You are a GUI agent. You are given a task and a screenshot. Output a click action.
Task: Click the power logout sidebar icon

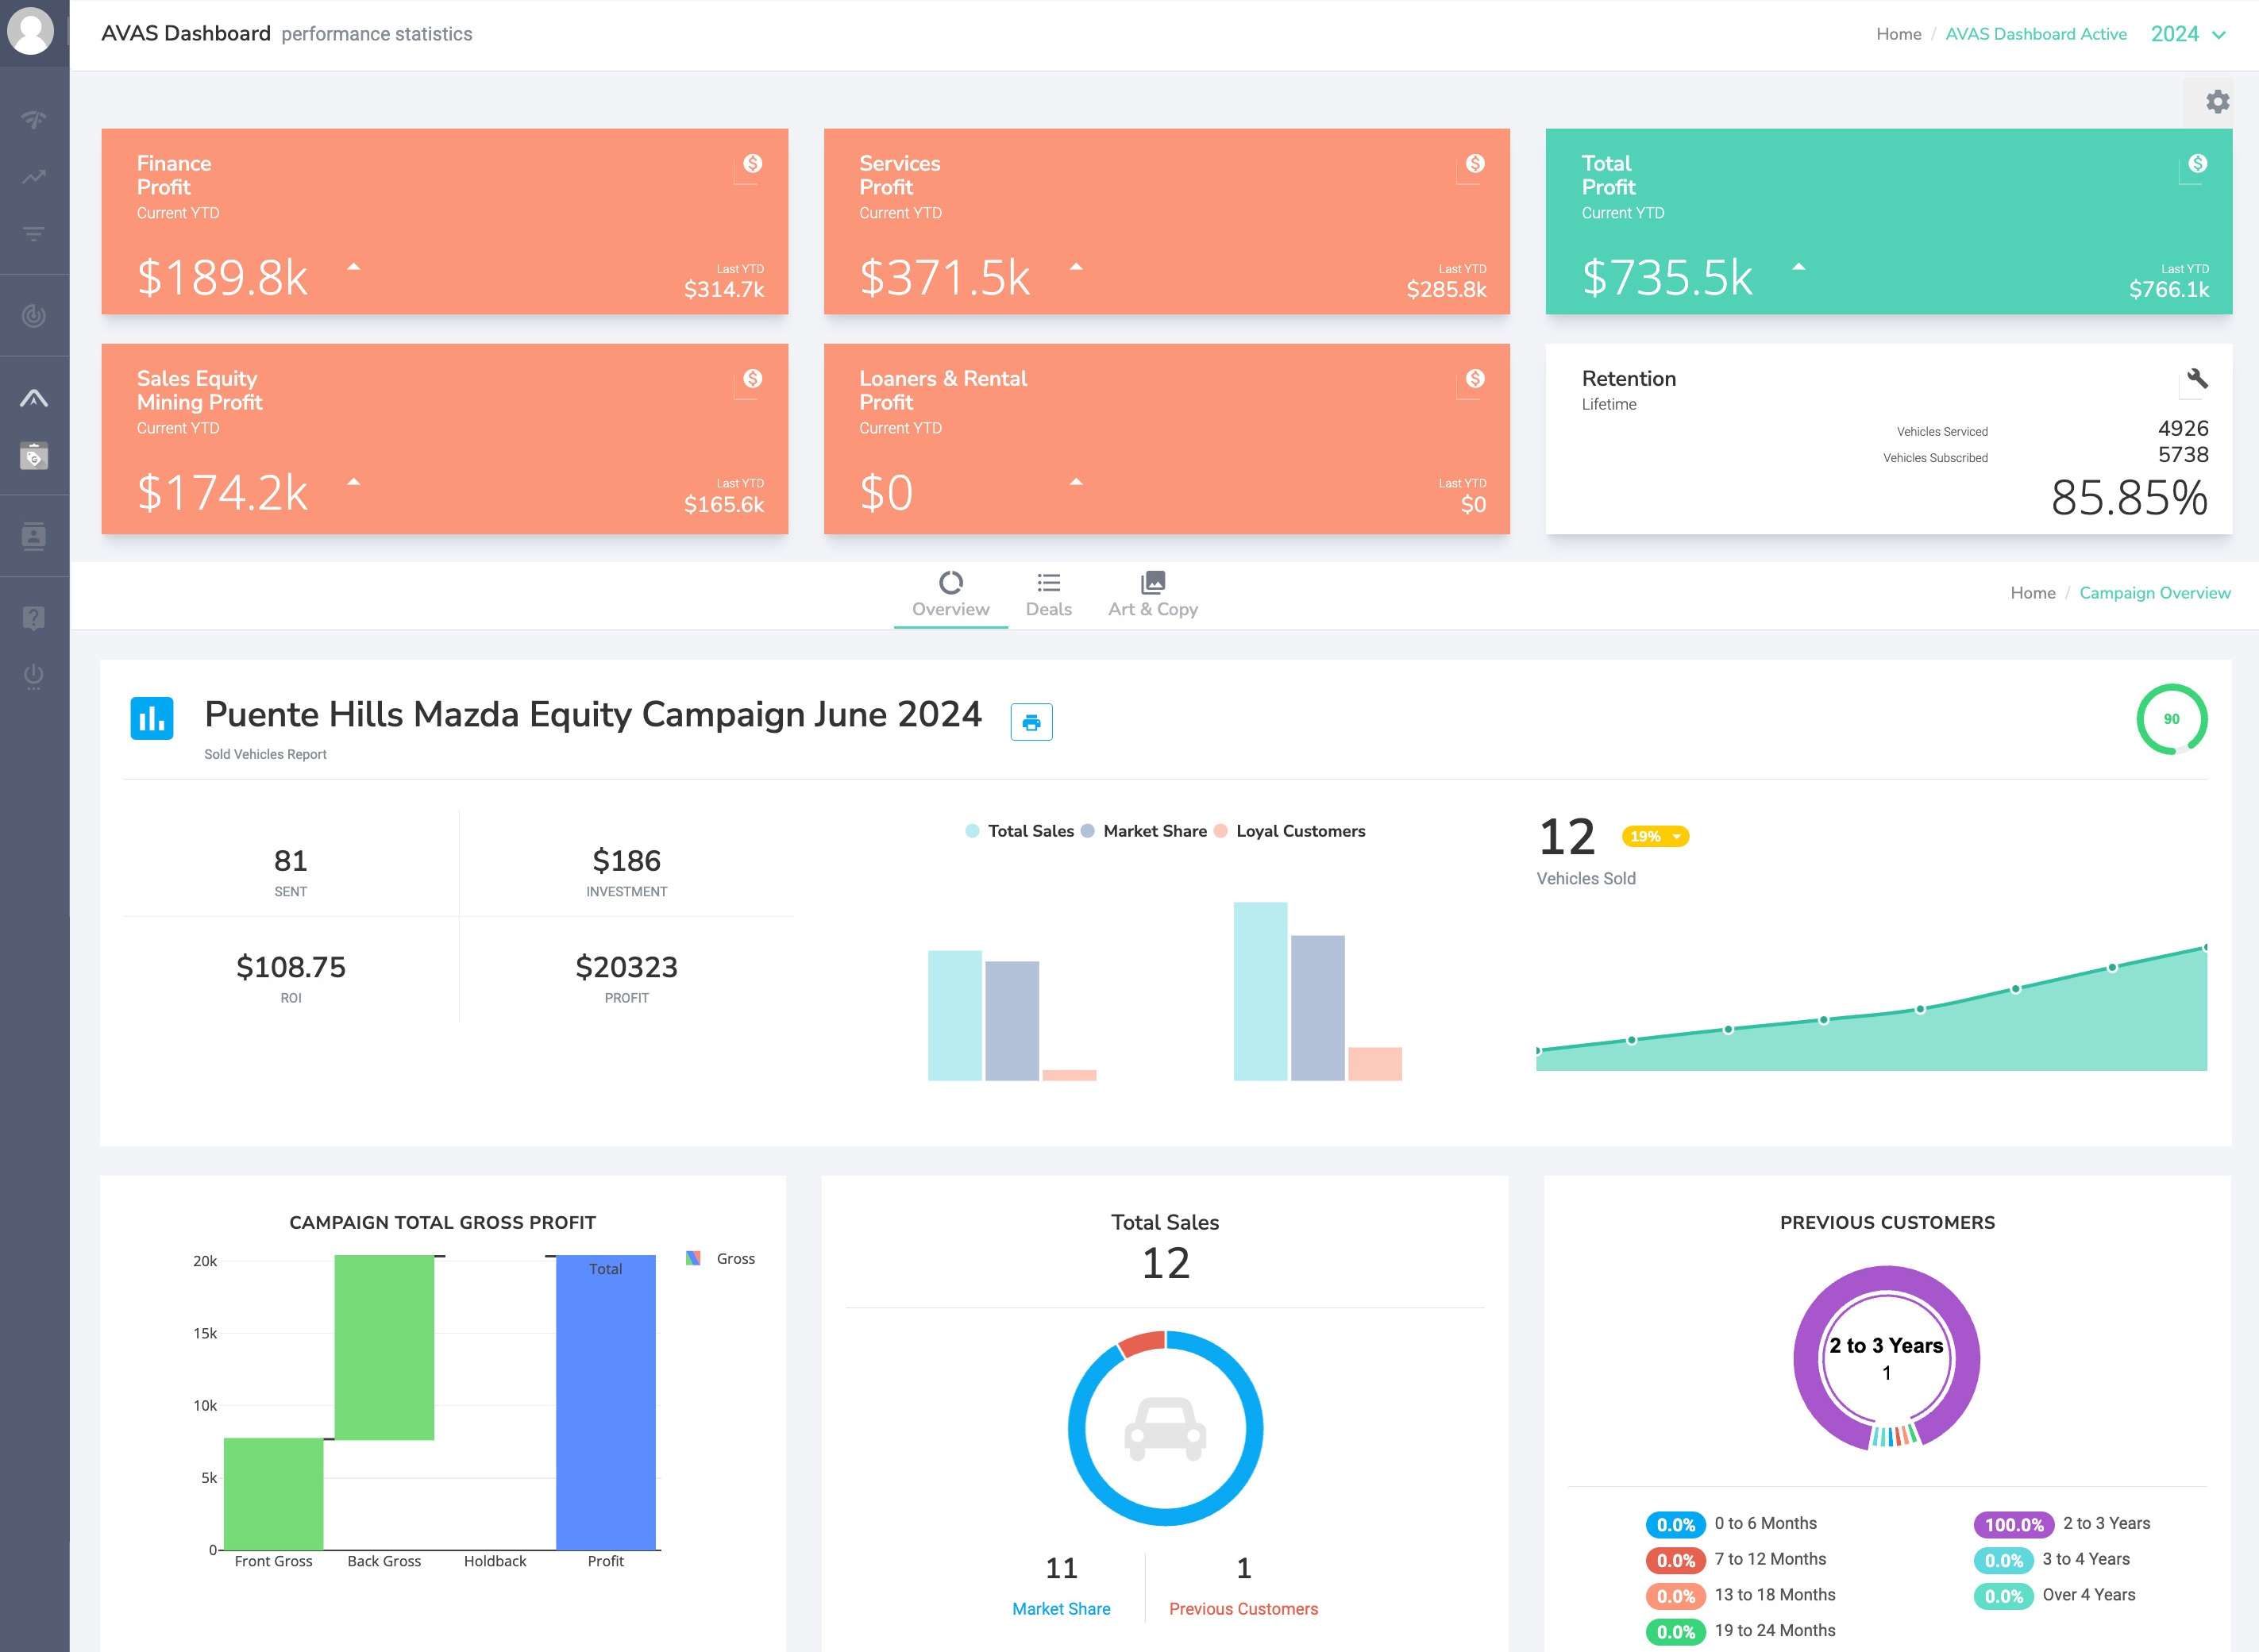34,676
